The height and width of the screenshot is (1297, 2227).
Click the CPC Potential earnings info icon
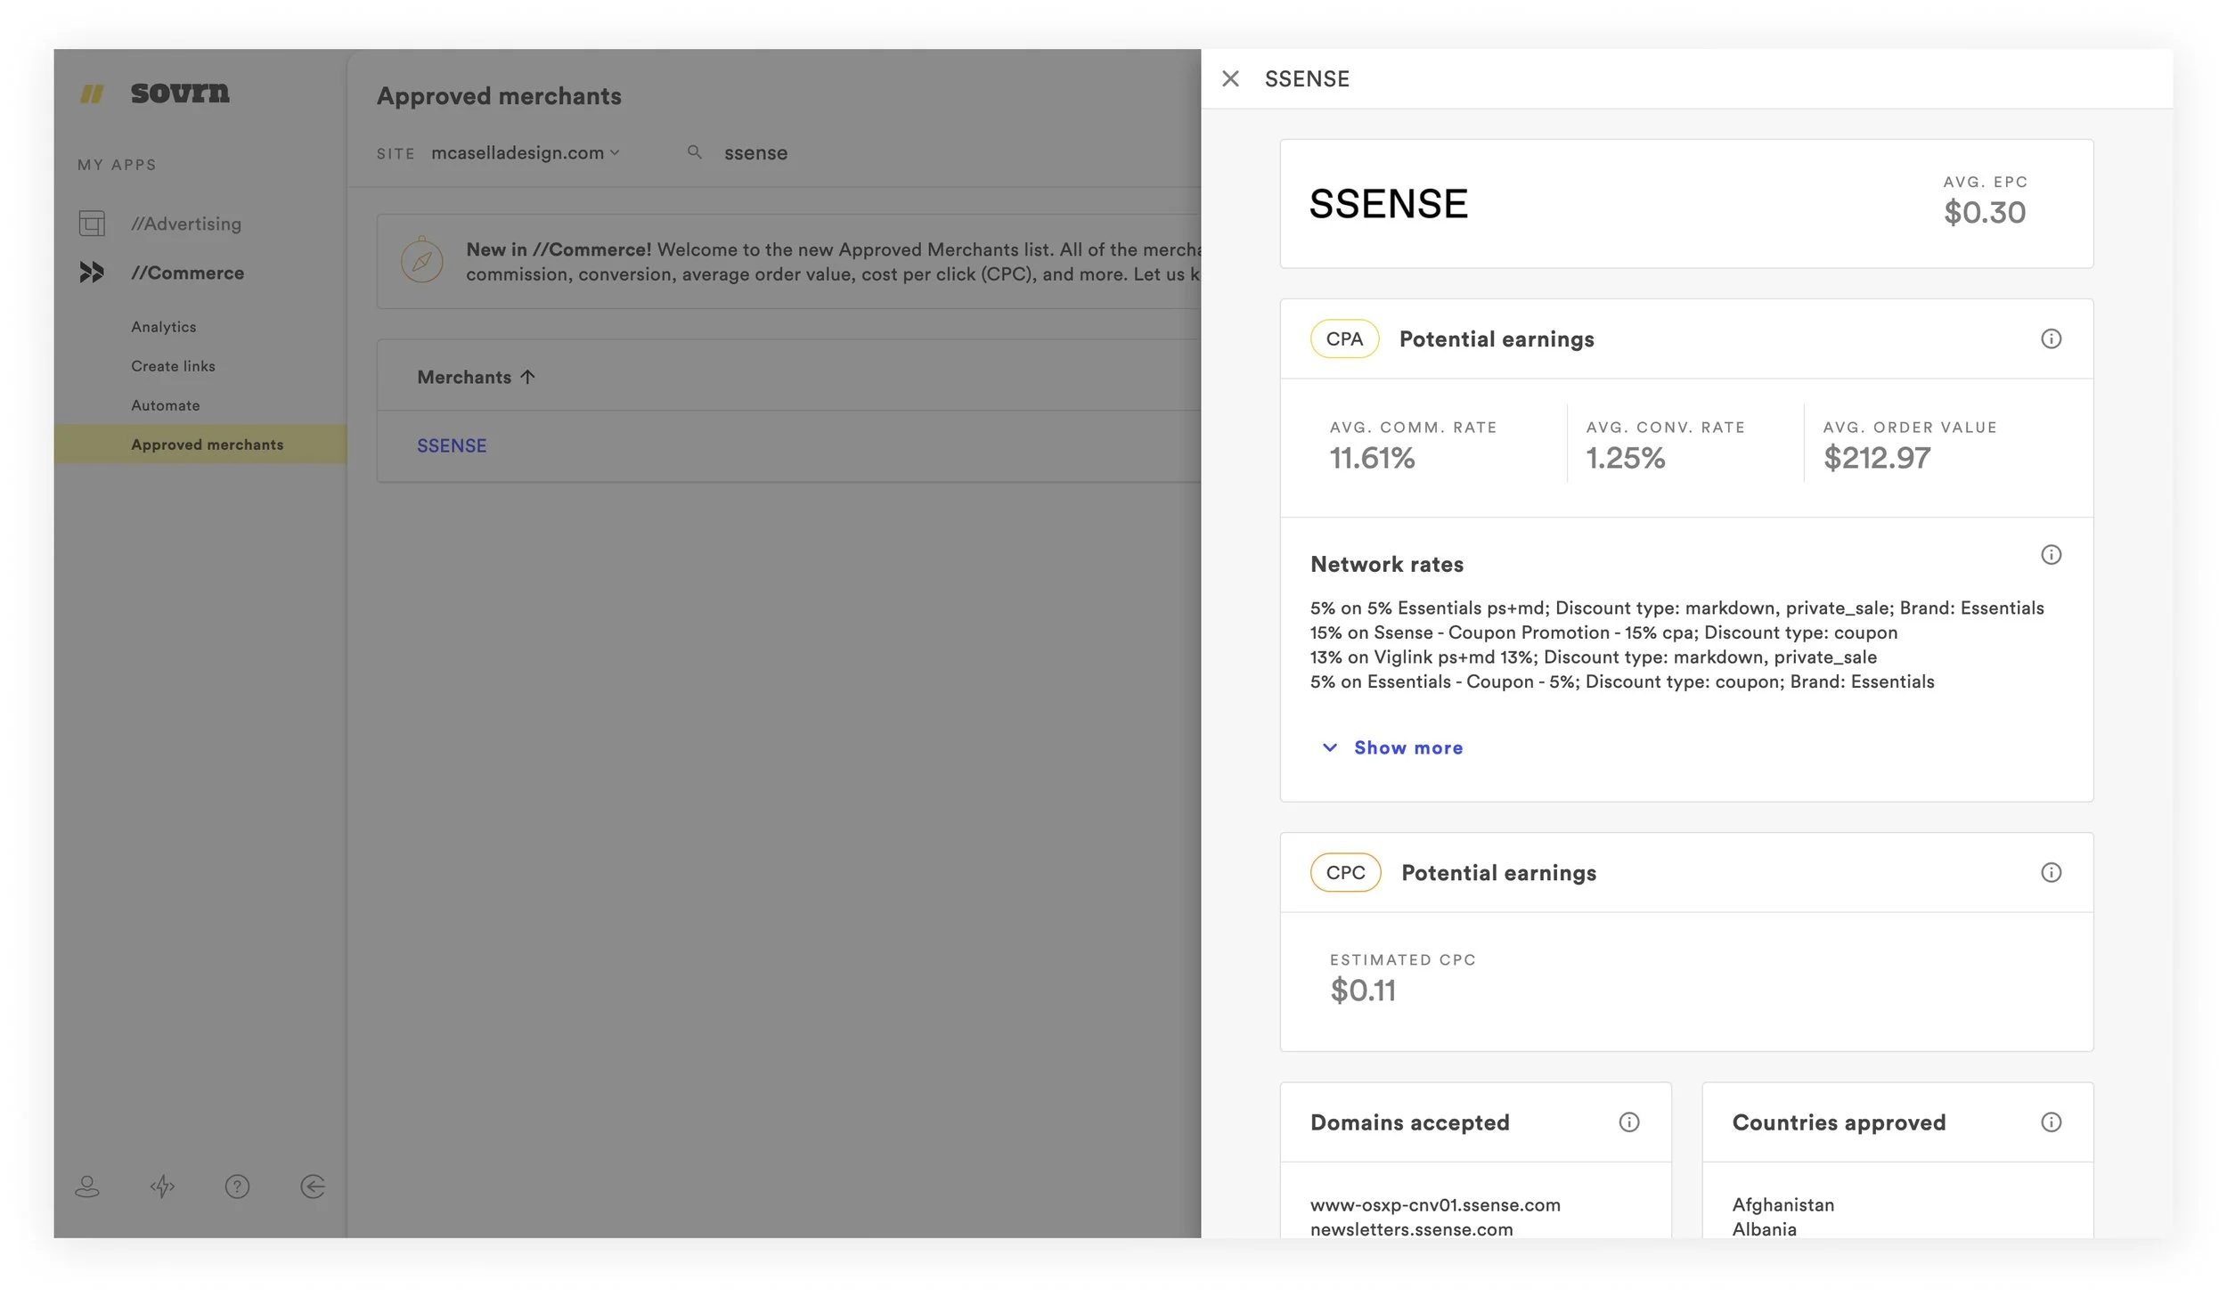[x=2050, y=872]
